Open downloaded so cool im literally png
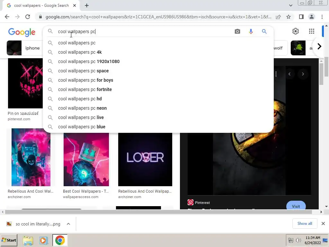The height and width of the screenshot is (247, 329). pyautogui.click(x=34, y=224)
